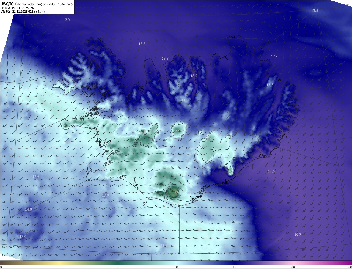
Task: Click the 21.0 value label on the map
Action: coord(271,172)
